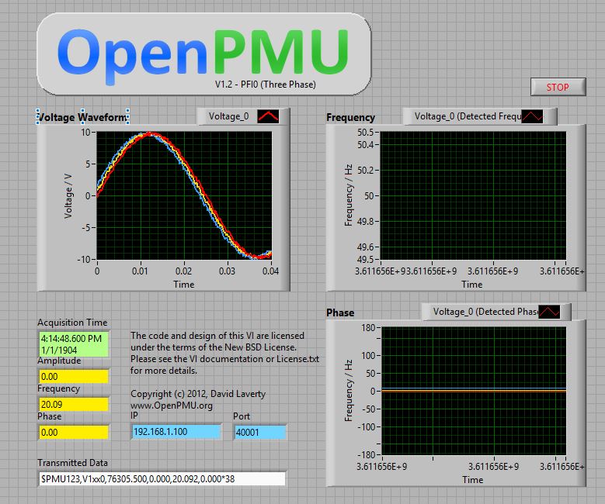The width and height of the screenshot is (605, 504).
Task: Click the 0.04 x-axis value on waveform
Action: click(271, 271)
